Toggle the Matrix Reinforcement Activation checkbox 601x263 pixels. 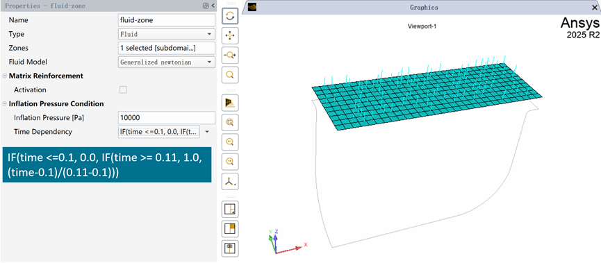point(123,90)
